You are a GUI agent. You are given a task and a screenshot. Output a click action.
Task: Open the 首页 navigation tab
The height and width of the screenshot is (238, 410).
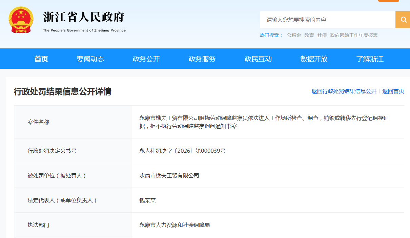pos(41,59)
